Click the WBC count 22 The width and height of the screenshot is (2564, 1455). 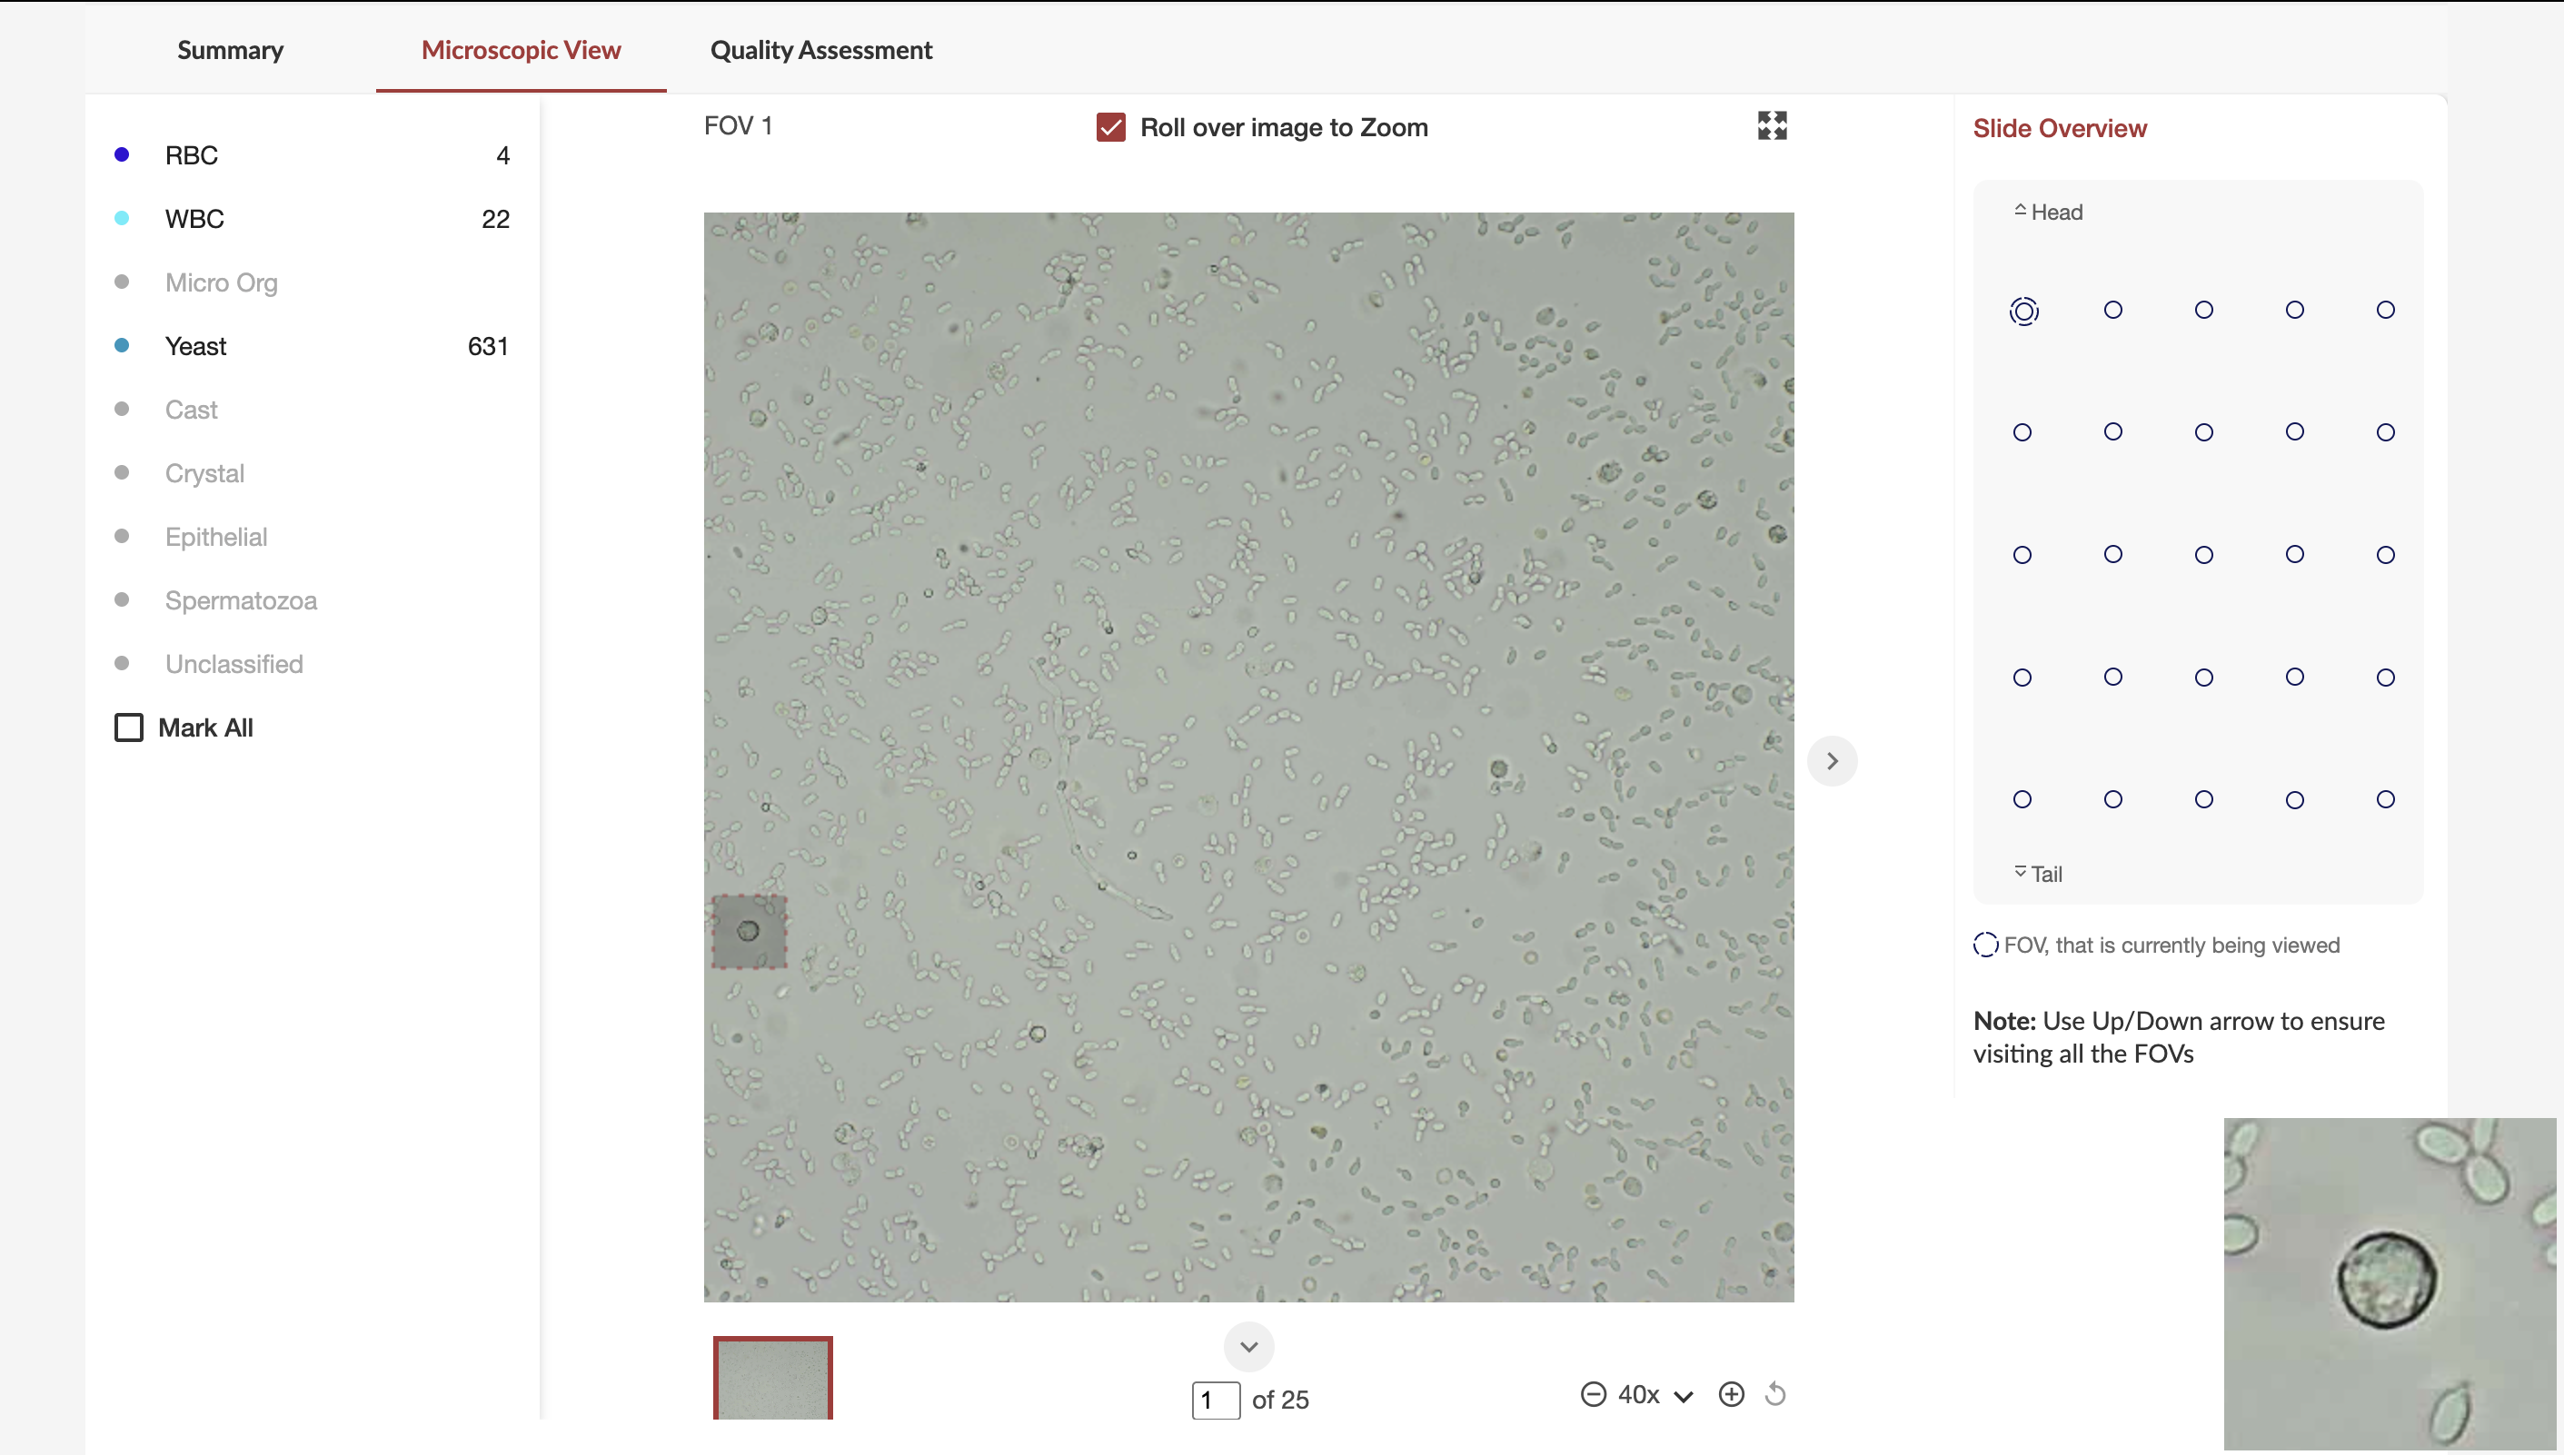pyautogui.click(x=496, y=219)
